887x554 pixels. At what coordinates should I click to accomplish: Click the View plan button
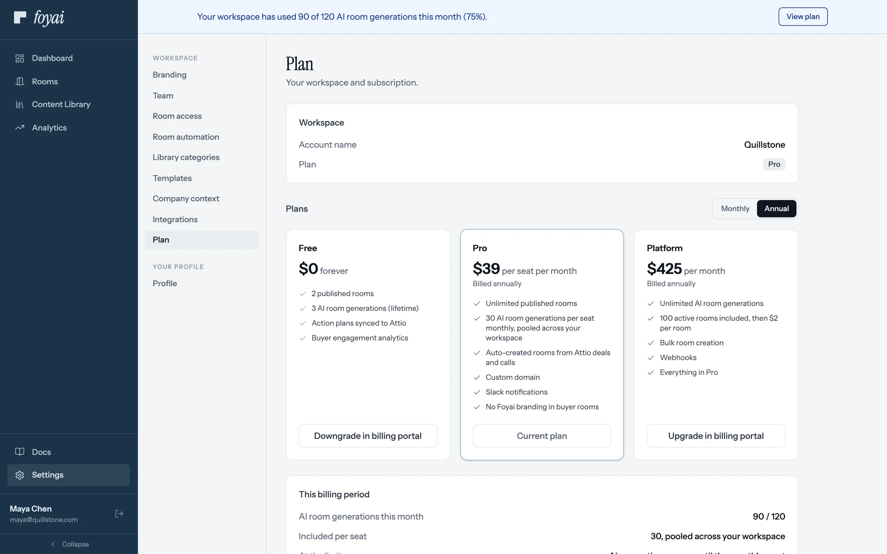coord(803,17)
